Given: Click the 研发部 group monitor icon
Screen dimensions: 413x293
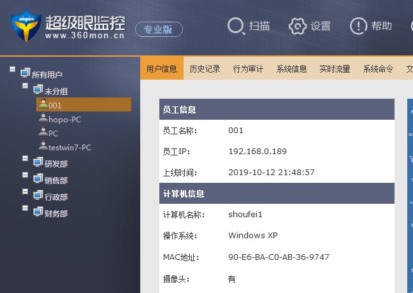Looking at the screenshot, I should 38,163.
